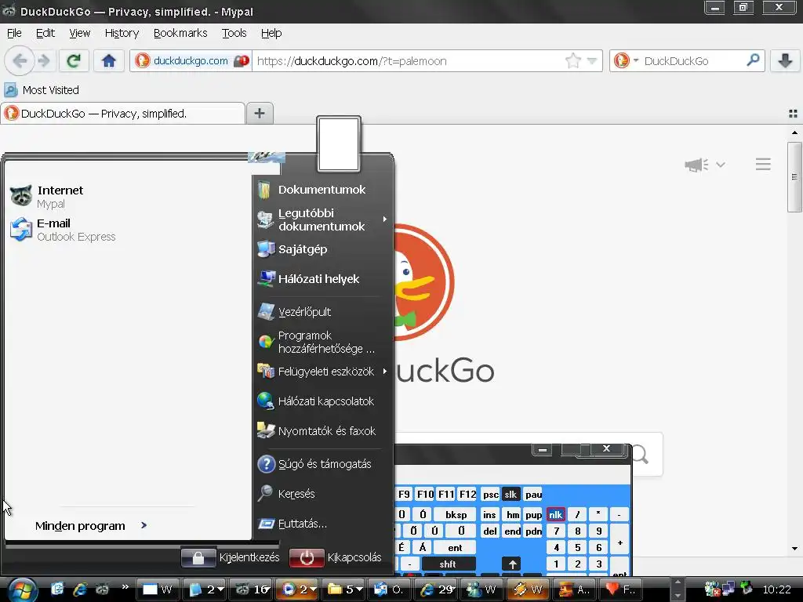Expand Minden program list

coord(91,526)
